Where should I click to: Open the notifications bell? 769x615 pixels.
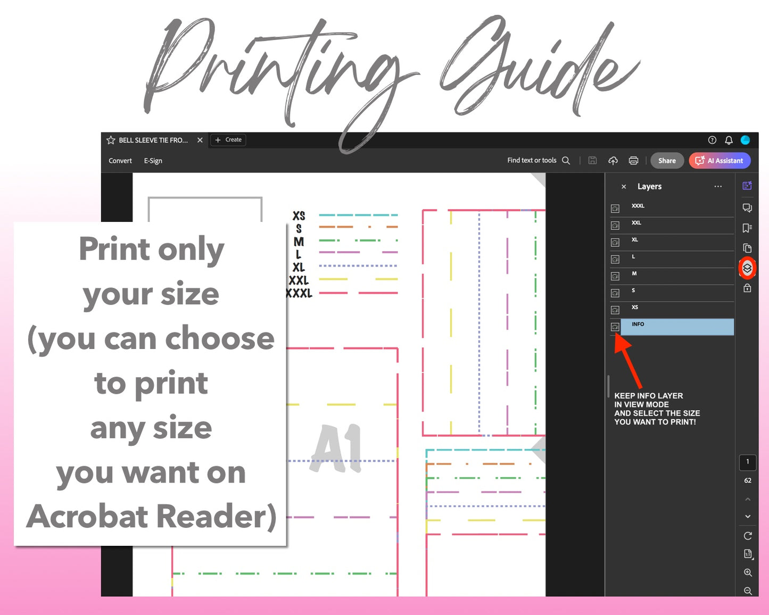click(x=729, y=140)
